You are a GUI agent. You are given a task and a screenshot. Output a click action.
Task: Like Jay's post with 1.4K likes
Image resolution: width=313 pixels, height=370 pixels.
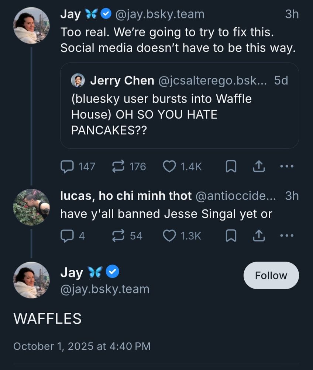pos(169,167)
